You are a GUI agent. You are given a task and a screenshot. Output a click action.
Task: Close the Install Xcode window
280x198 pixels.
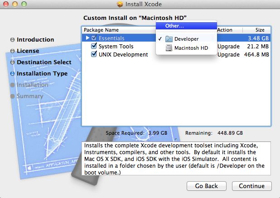(6, 4)
